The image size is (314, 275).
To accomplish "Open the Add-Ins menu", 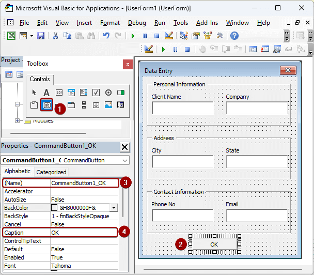I will pos(207,23).
